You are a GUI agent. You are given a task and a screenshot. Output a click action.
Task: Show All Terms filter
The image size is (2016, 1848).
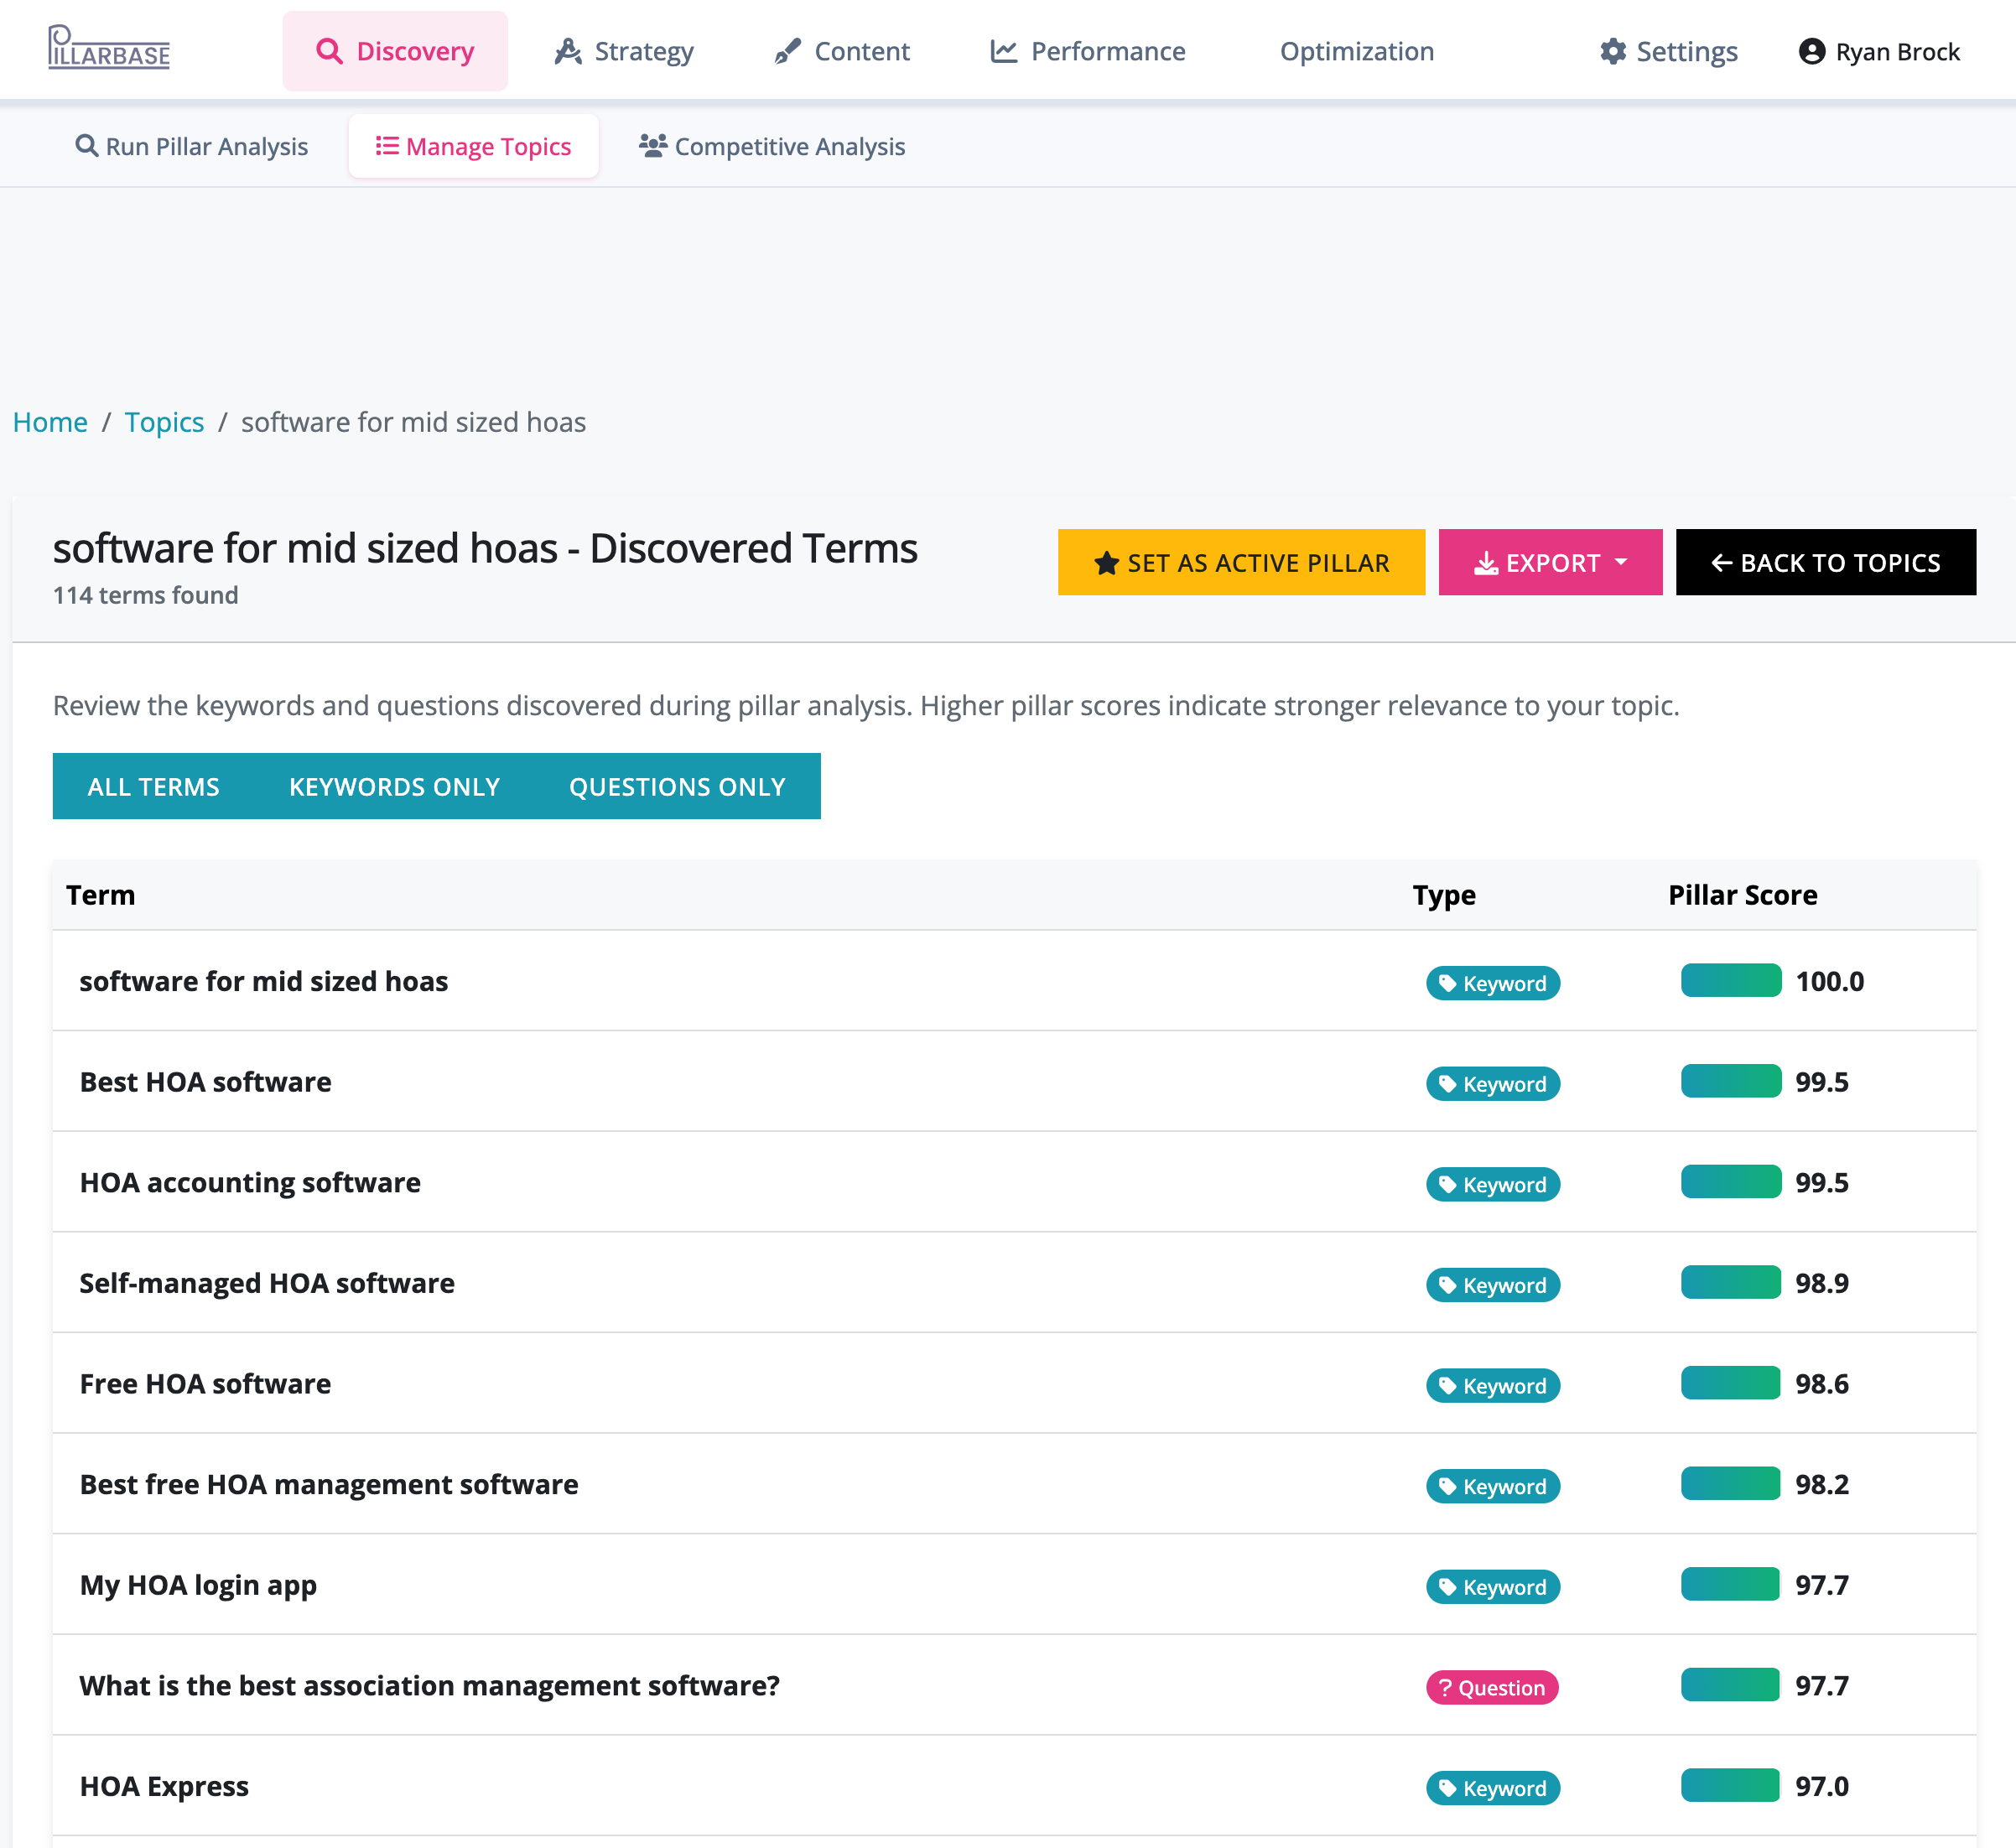pos(153,786)
